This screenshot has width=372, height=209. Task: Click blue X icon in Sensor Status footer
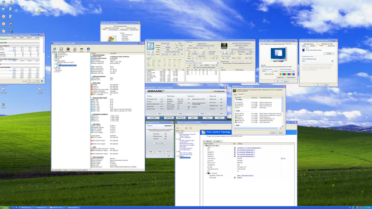pos(42,81)
